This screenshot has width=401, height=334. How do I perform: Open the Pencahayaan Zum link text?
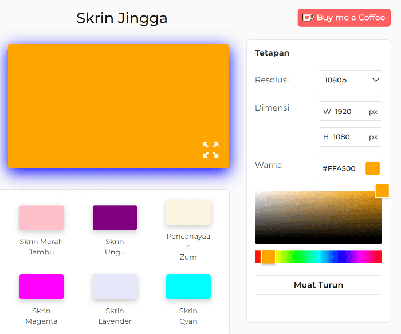(188, 246)
